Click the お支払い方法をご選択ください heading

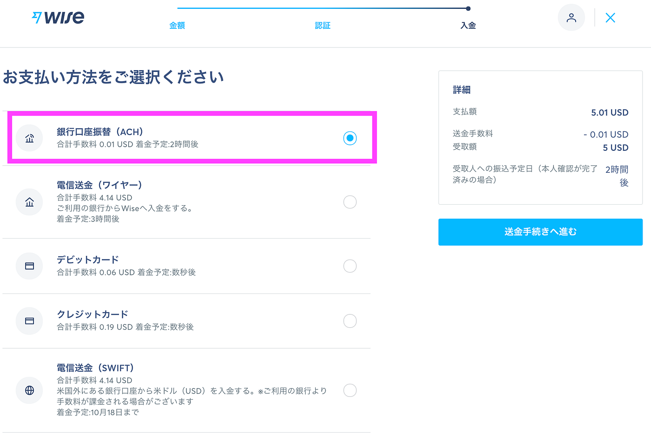coord(113,77)
